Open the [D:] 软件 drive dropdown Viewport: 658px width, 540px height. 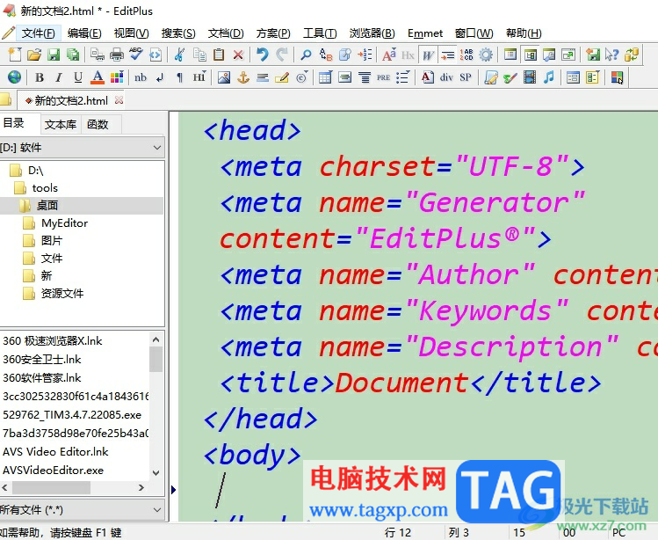(x=83, y=148)
